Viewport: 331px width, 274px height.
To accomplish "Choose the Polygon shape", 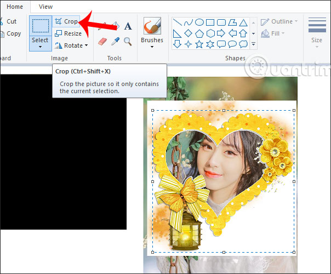I will pyautogui.click(x=232, y=22).
